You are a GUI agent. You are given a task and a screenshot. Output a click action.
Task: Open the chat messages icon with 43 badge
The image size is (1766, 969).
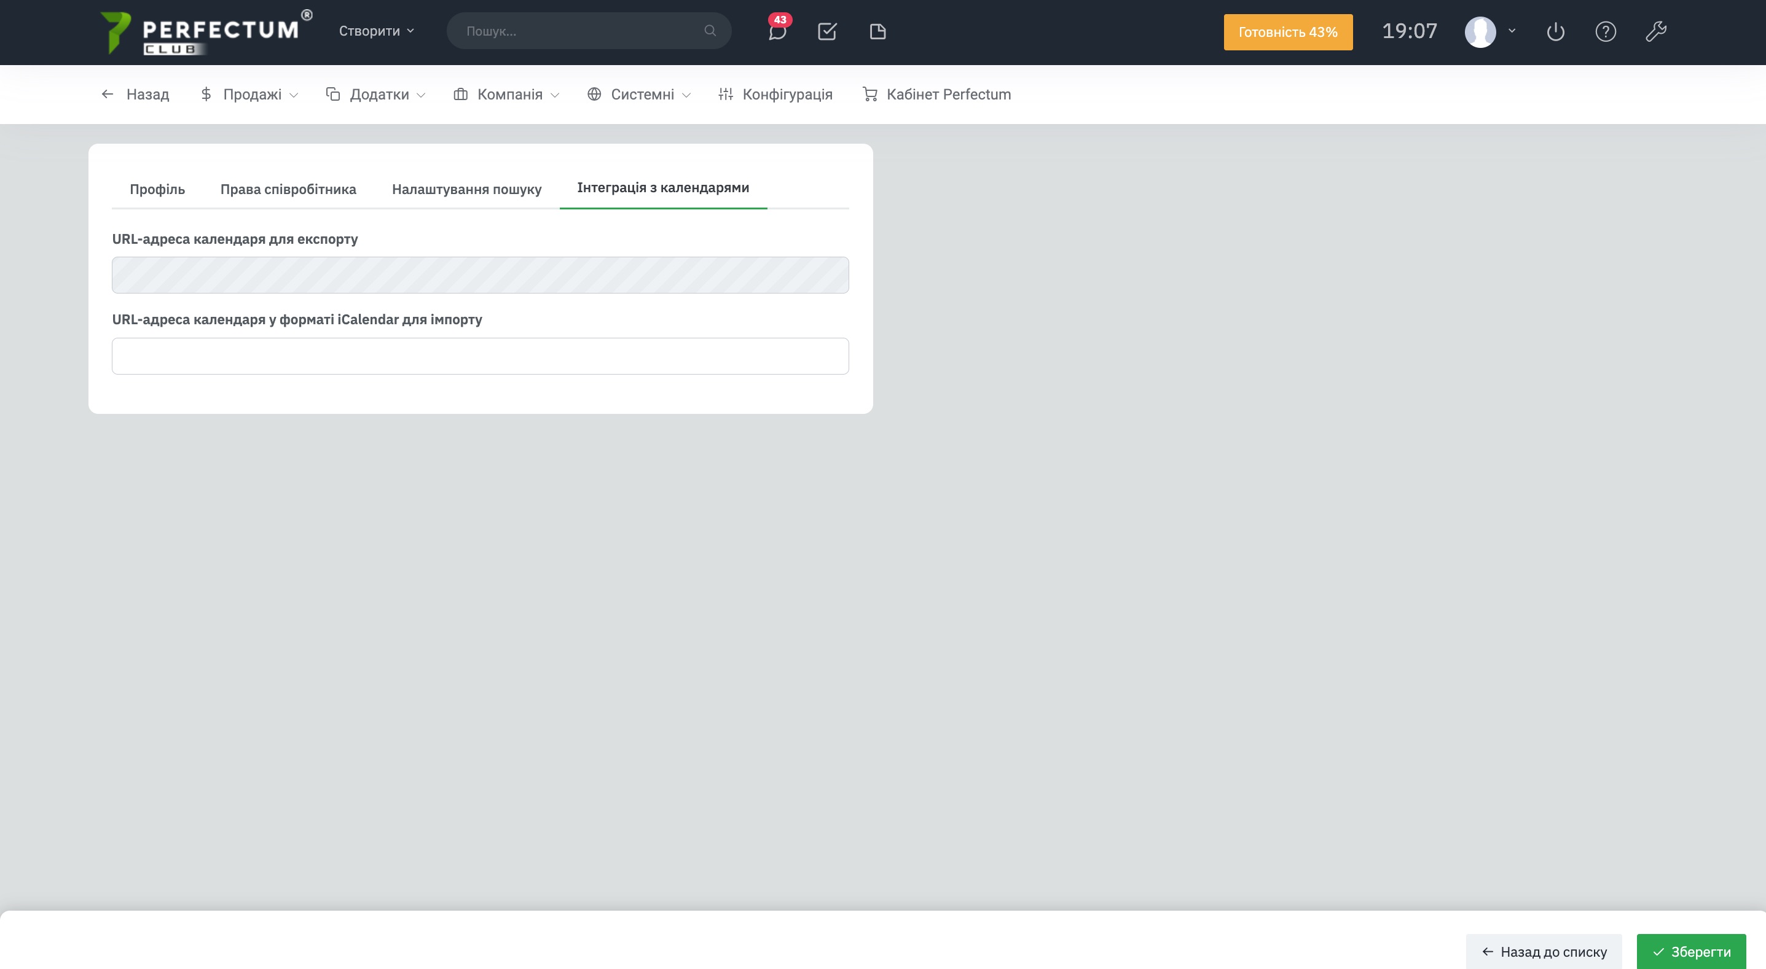[777, 32]
